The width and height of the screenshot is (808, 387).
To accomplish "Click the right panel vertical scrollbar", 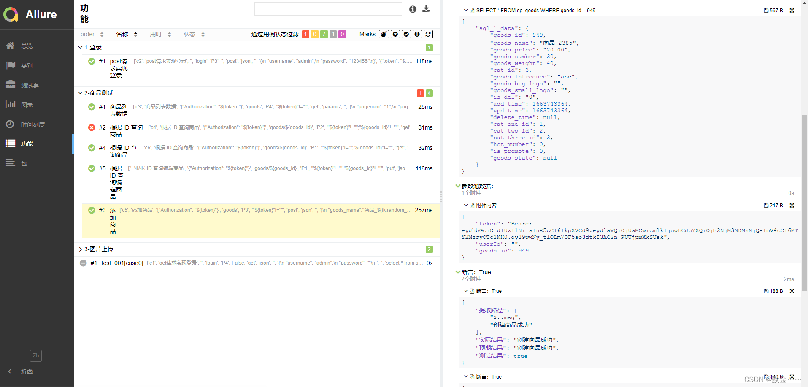I will [804, 203].
